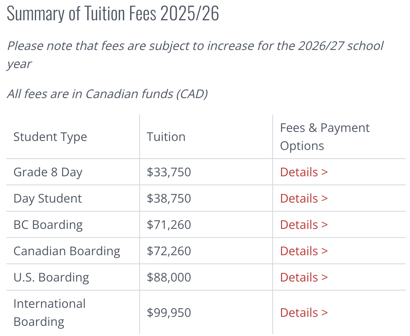
Task: Click the Summary of Tuition Fees 2025/26 heading
Action: pyautogui.click(x=113, y=13)
